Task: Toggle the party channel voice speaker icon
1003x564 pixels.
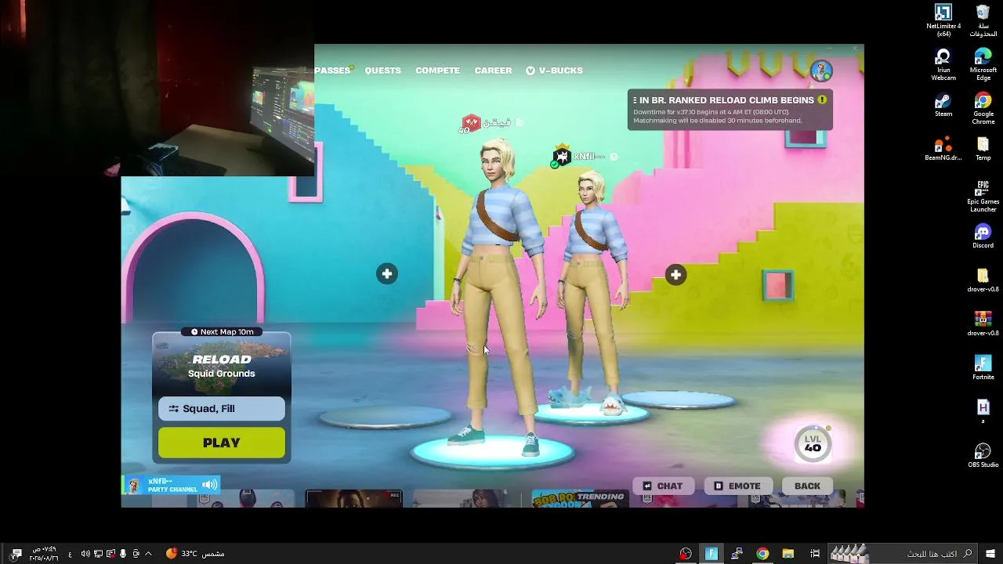Action: pyautogui.click(x=209, y=485)
